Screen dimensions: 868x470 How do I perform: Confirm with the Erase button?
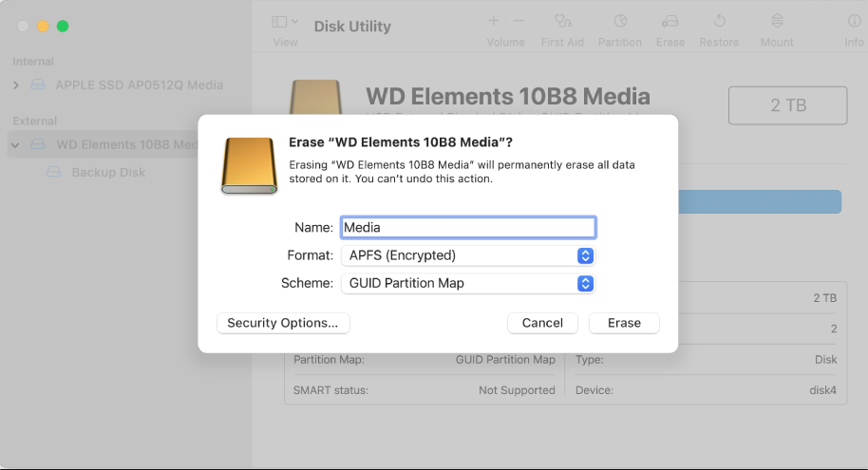point(624,323)
